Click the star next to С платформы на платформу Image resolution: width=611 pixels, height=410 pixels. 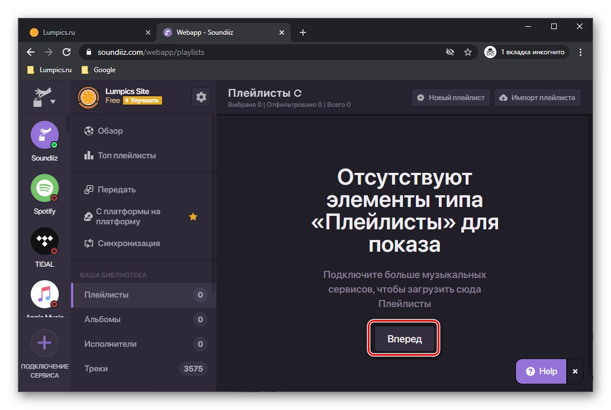[x=193, y=216]
